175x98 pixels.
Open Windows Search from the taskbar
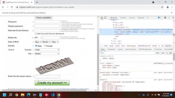coord(10,95)
